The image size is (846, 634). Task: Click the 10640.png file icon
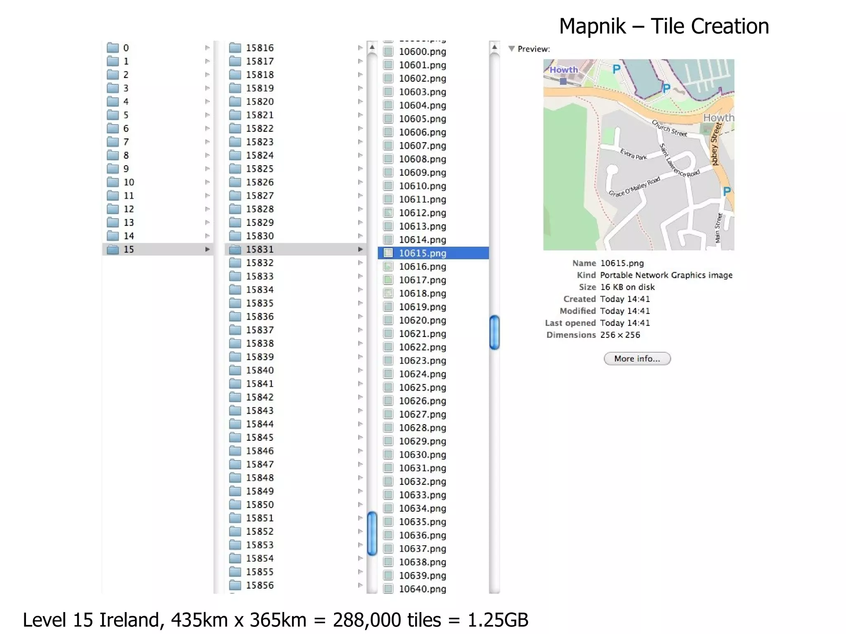(x=388, y=589)
